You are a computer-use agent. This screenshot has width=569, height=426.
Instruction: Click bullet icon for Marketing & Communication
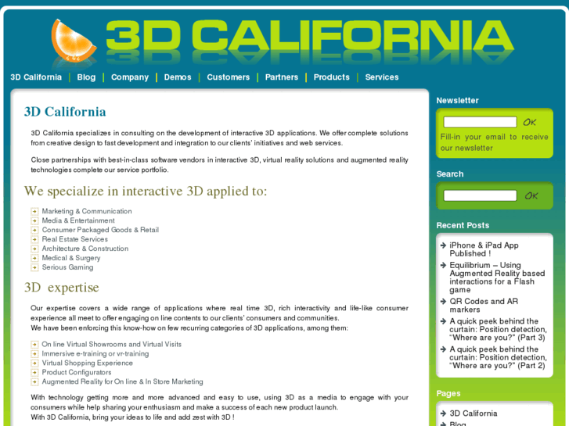point(34,211)
